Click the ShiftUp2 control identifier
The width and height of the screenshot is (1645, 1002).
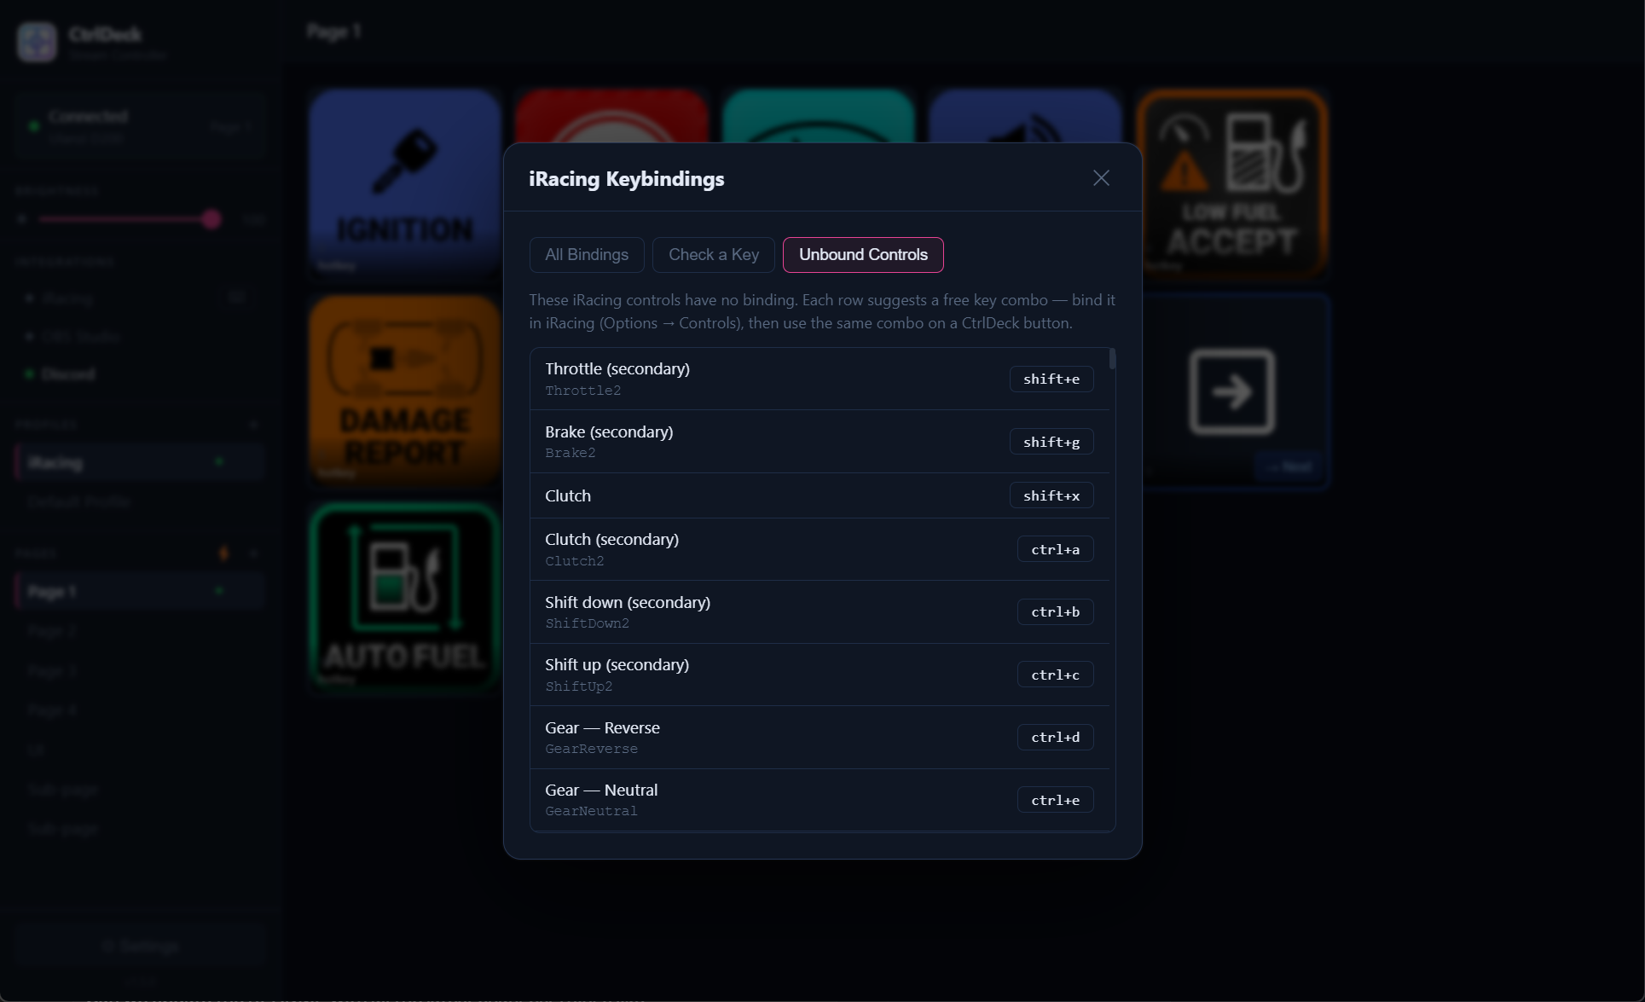(x=578, y=686)
